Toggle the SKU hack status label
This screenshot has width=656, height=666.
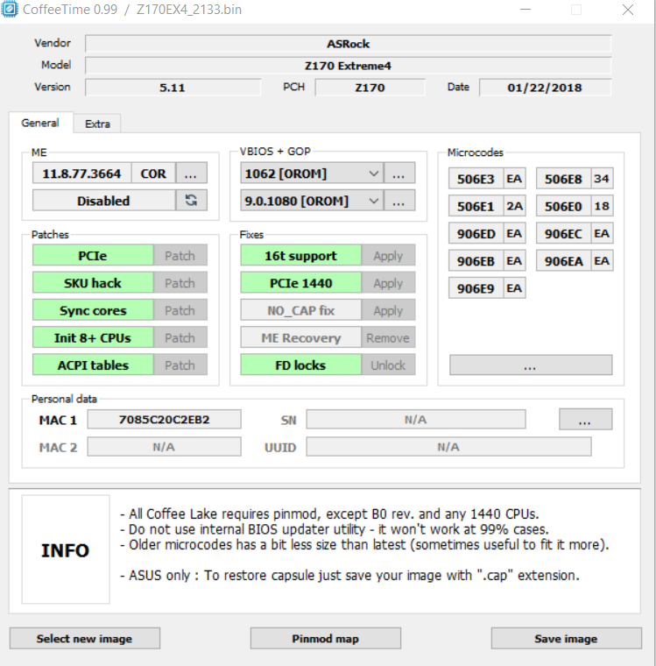93,283
